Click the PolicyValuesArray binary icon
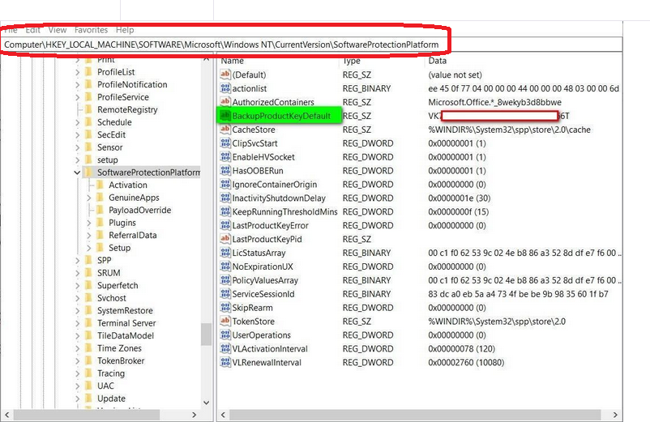Screen dimensions: 650x422 pyautogui.click(x=225, y=279)
